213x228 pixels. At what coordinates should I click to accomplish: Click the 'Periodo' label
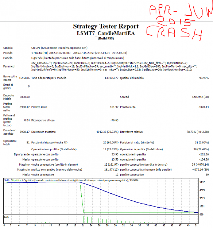coord(8,53)
